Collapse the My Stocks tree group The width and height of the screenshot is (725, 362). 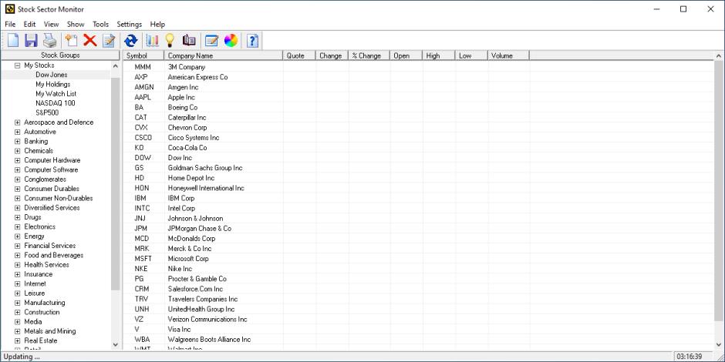[18, 65]
